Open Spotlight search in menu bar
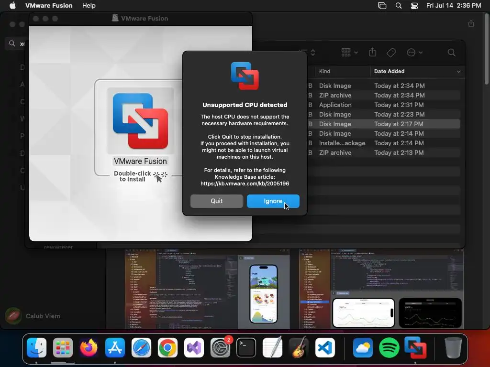This screenshot has height=367, width=490. (399, 5)
